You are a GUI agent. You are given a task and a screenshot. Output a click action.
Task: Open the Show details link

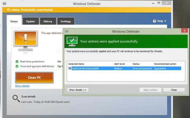[x=22, y=86]
